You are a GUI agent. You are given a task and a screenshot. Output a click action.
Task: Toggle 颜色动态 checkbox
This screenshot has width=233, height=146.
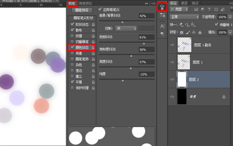[x=72, y=47]
